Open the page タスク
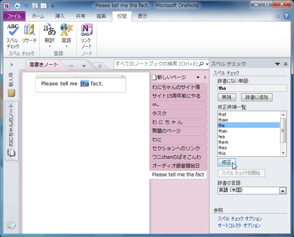Viewport: 294px width, 237px height. (178, 114)
